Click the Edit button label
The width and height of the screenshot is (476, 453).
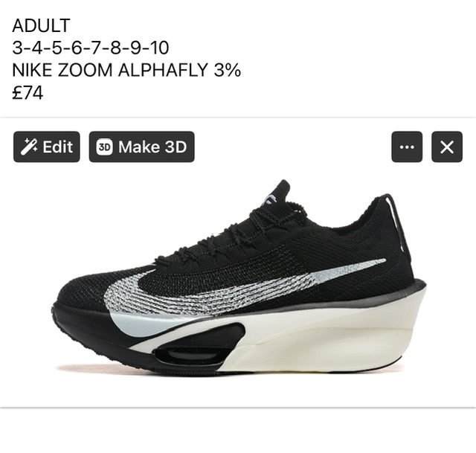[x=58, y=147]
